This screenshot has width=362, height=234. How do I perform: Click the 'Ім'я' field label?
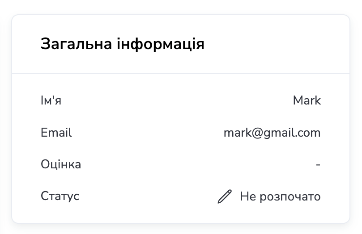[51, 100]
